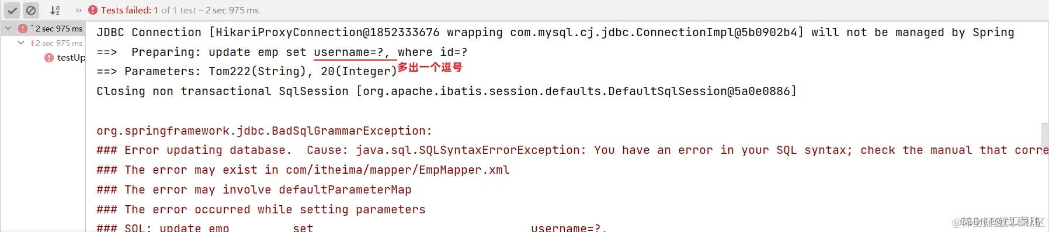The image size is (1049, 232).
Task: Click the root node red error icon
Action: 23,29
